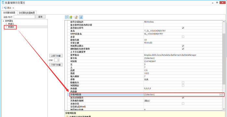Select the 高度 property row
This screenshot has width=227, height=117.
click(145, 70)
